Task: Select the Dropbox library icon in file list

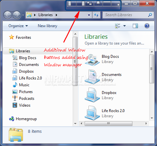Action: [x=92, y=95]
